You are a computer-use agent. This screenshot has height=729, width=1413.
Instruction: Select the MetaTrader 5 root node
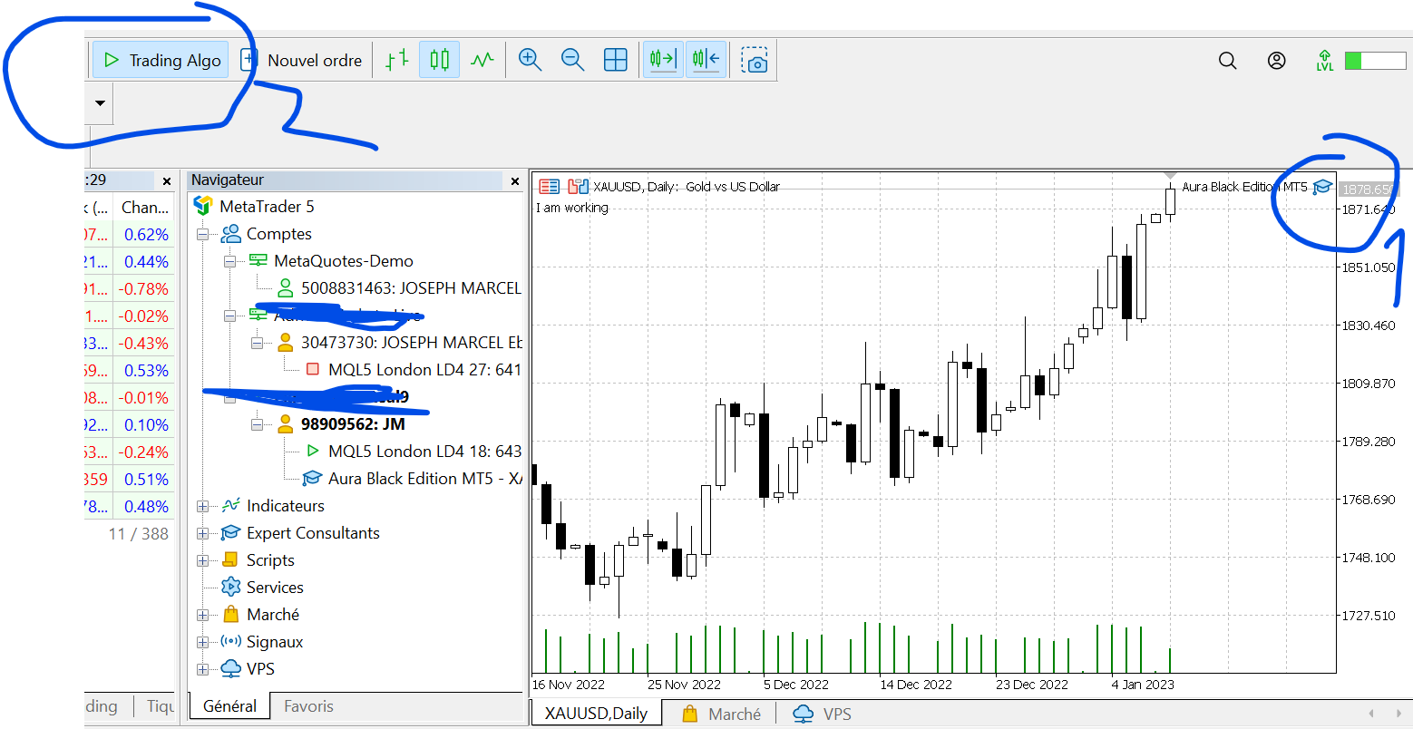click(267, 207)
